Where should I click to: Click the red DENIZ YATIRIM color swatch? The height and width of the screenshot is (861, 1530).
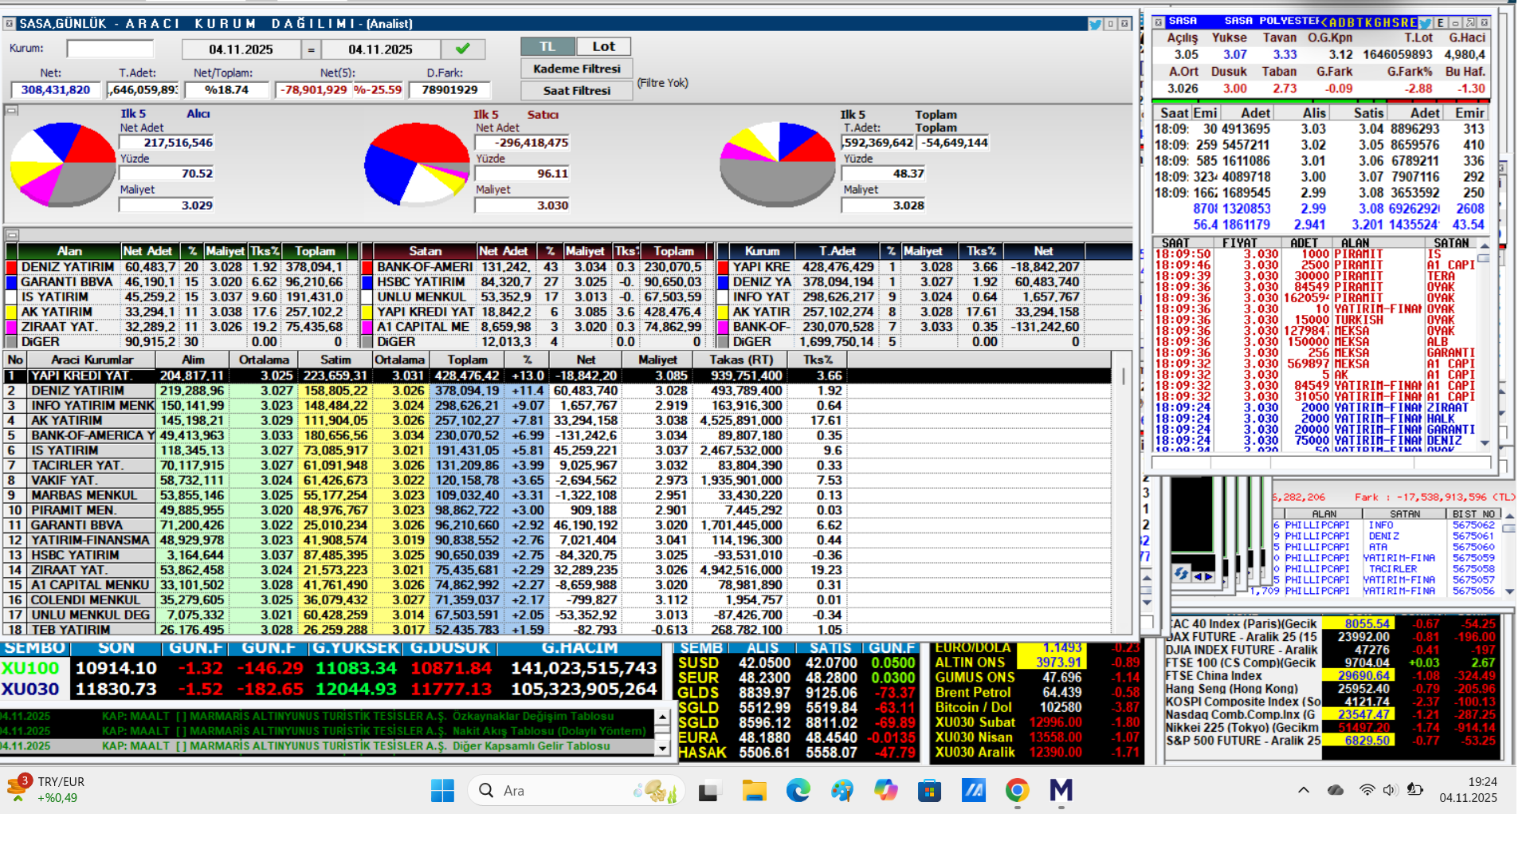tap(12, 267)
